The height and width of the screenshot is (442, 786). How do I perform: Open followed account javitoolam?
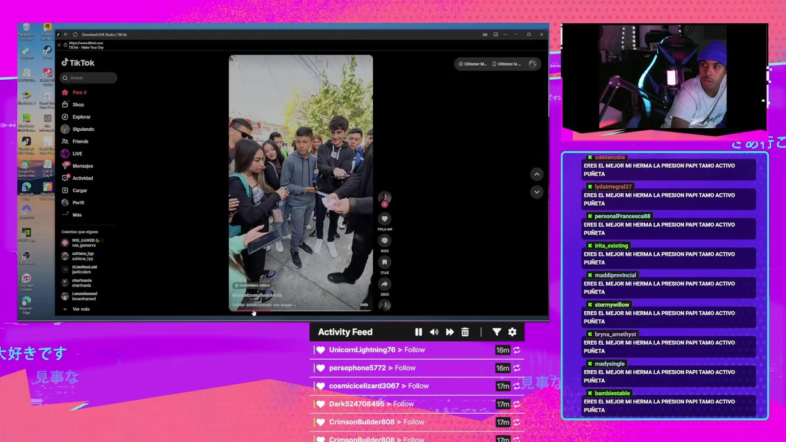[x=79, y=269]
